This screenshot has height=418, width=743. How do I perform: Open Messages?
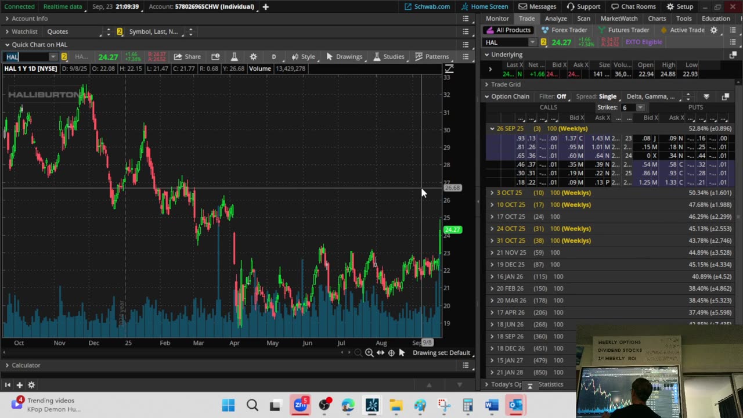point(538,6)
